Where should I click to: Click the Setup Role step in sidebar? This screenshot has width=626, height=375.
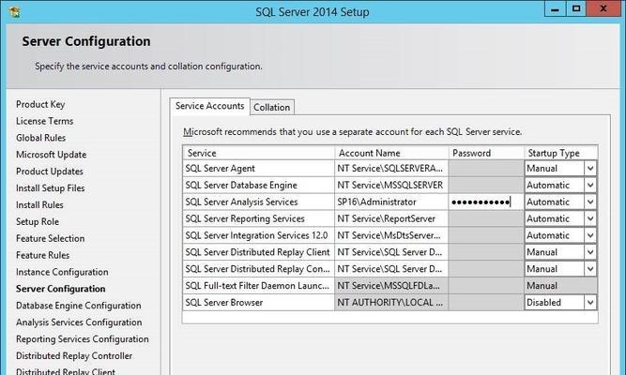point(38,221)
